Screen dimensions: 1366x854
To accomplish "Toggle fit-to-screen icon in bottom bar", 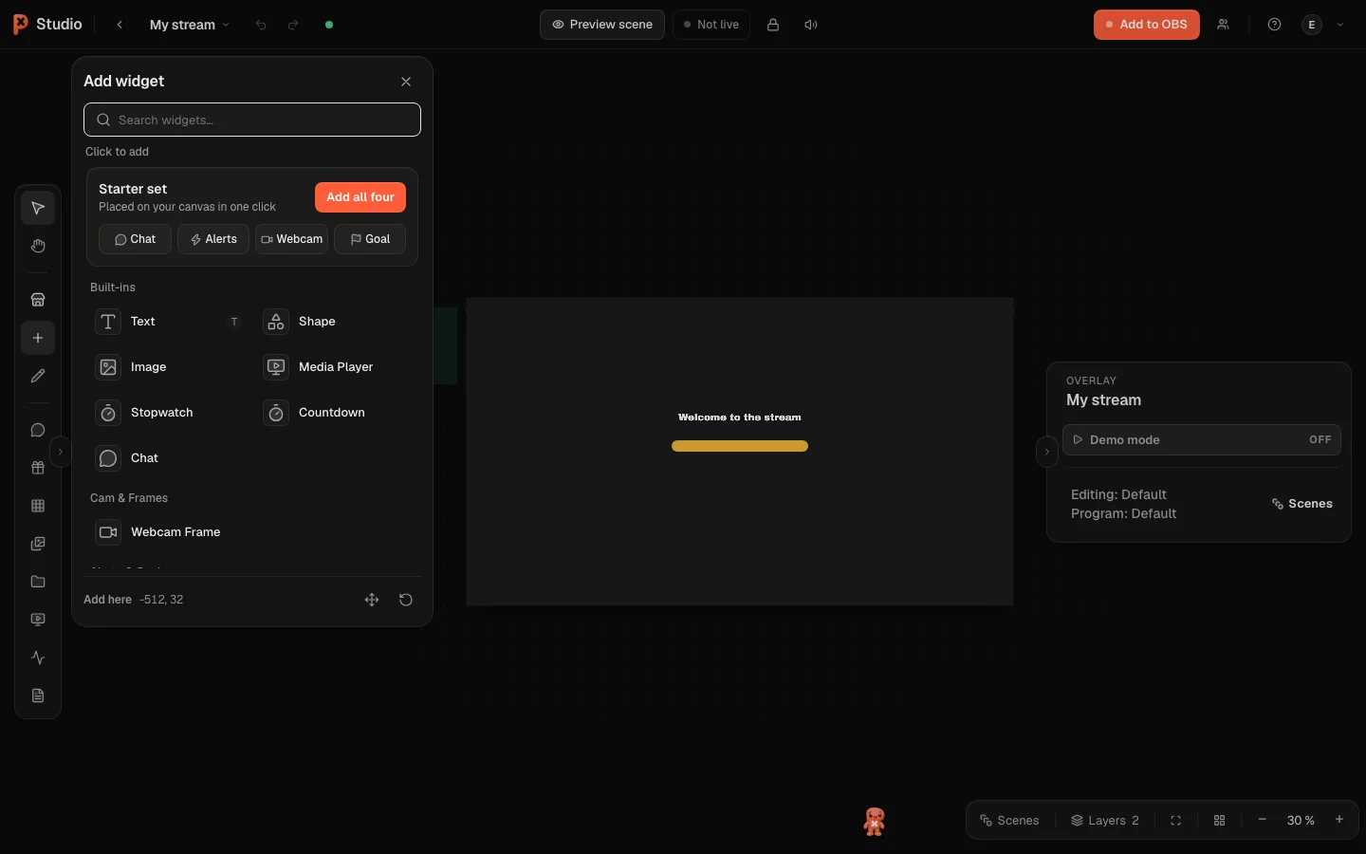I will (1175, 821).
